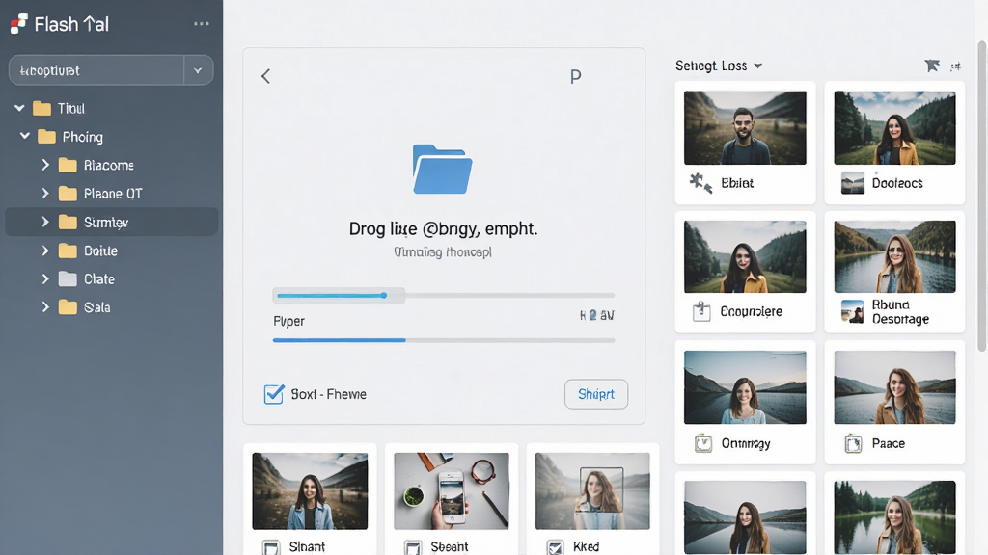Collapse the Phoing folder
The width and height of the screenshot is (988, 555).
tap(24, 136)
